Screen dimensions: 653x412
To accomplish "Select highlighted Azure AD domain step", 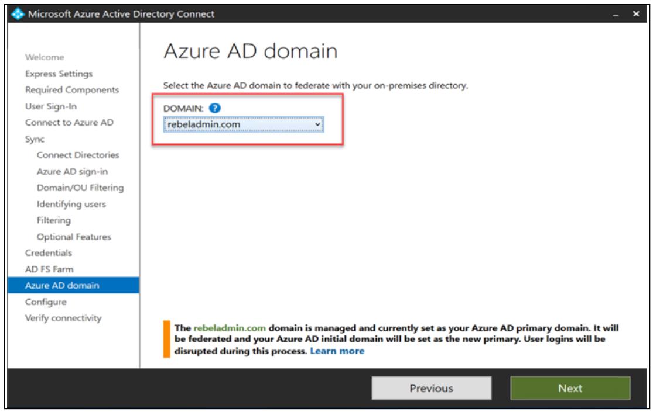I will (73, 285).
